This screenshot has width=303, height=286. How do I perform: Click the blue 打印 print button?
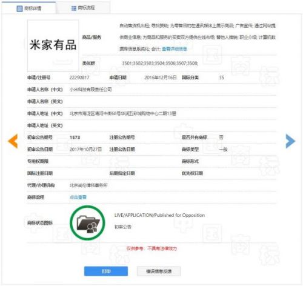pyautogui.click(x=106, y=271)
